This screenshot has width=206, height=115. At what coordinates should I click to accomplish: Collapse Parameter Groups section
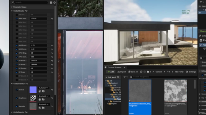pyautogui.click(x=12, y=7)
